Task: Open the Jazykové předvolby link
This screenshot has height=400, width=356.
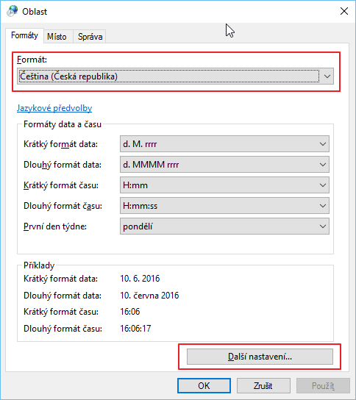Action: (54, 108)
